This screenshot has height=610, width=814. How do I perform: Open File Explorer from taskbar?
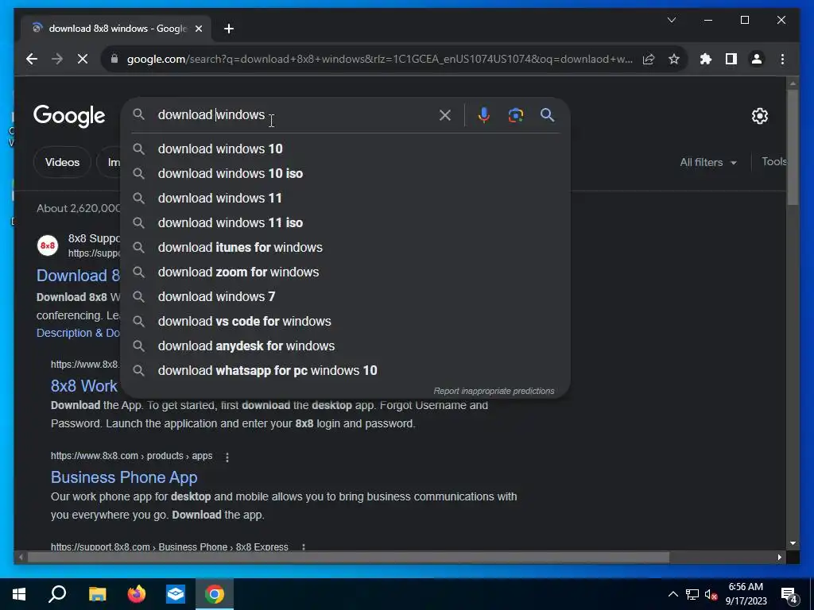[97, 594]
